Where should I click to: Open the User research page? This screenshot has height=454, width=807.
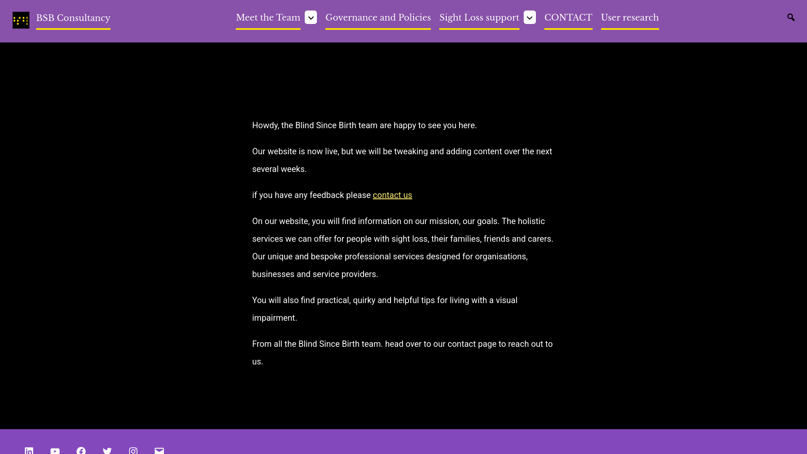630,18
